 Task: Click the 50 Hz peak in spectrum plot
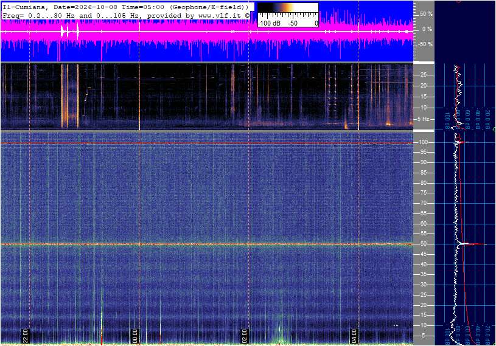pos(473,244)
